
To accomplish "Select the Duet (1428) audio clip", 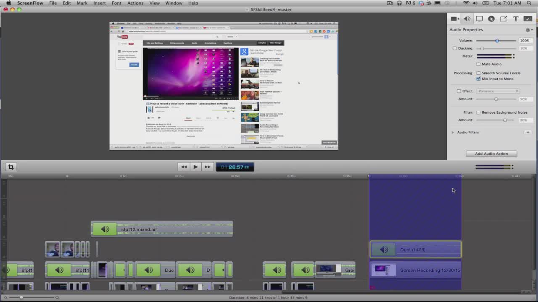I will (415, 250).
